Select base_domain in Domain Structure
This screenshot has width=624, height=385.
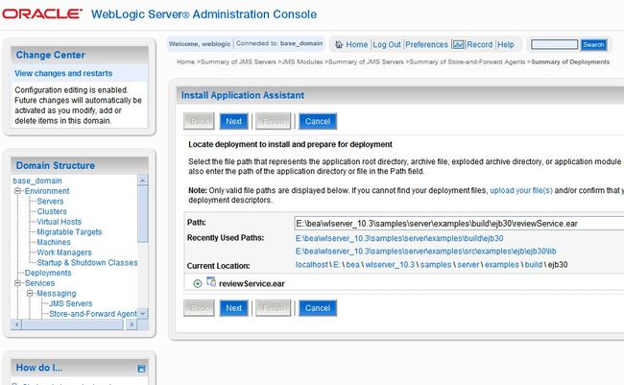[x=37, y=180]
